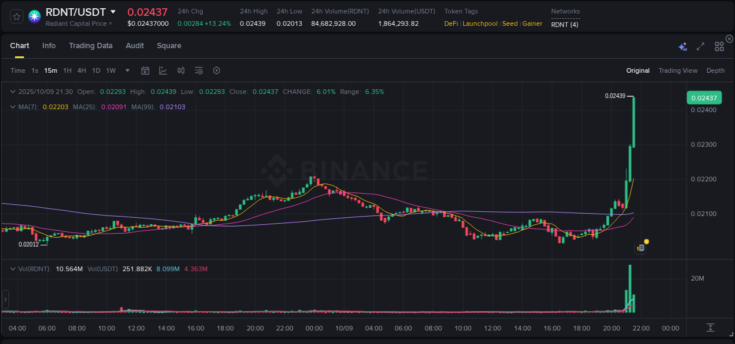Expand chart to fullscreen with diagonal arrows
The height and width of the screenshot is (344, 735).
coord(700,46)
